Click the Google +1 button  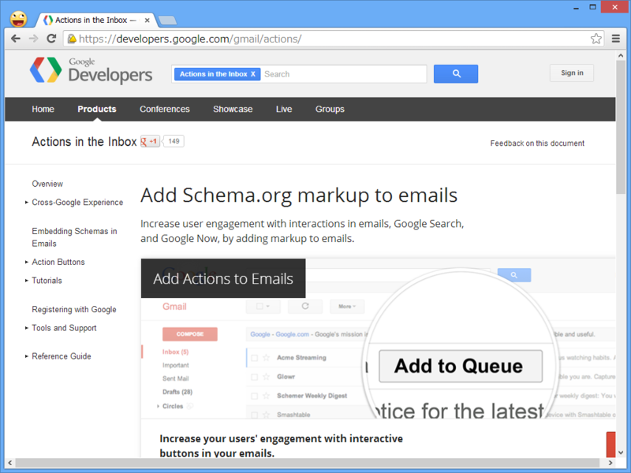(x=150, y=141)
